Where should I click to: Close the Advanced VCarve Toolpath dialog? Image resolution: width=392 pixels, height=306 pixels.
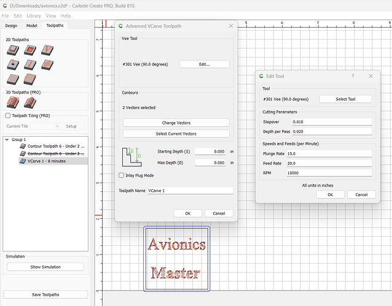(x=231, y=26)
